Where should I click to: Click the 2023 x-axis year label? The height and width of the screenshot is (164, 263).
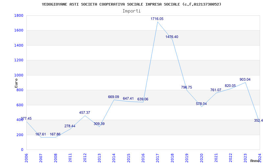click(x=245, y=158)
